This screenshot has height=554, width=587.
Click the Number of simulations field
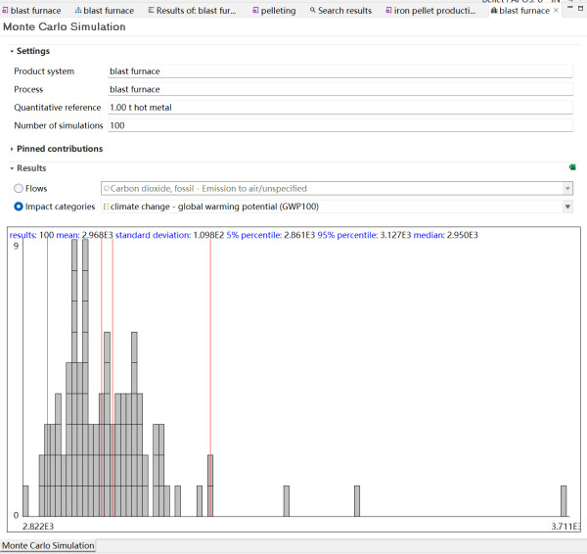click(x=340, y=125)
